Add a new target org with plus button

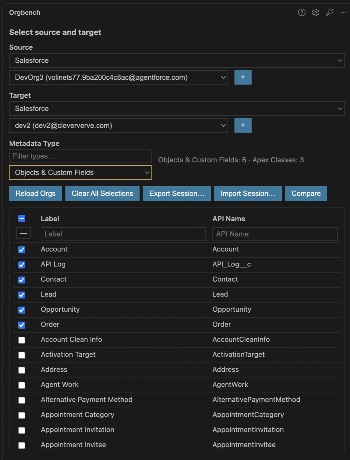(x=243, y=125)
